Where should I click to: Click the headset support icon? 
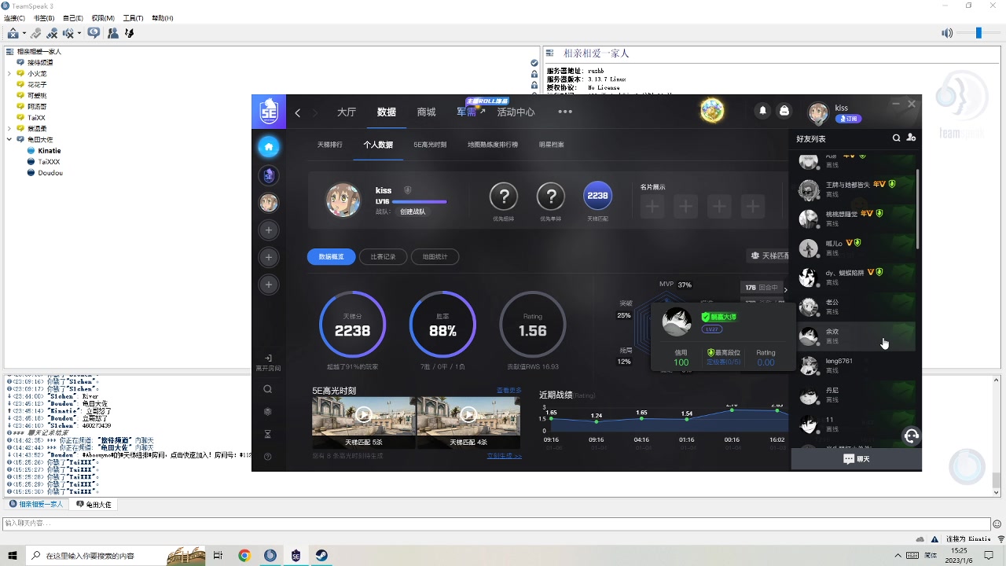point(912,436)
